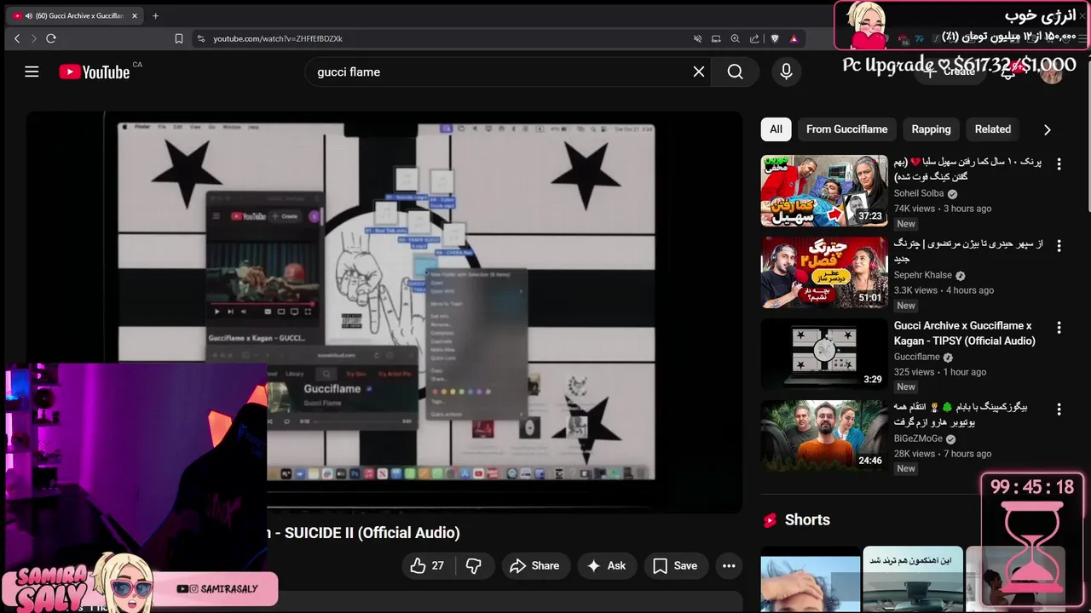Viewport: 1091px width, 613px height.
Task: Go to the YouTube home logo
Action: [x=95, y=72]
